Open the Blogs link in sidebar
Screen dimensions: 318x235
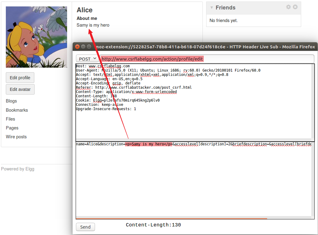(x=11, y=101)
